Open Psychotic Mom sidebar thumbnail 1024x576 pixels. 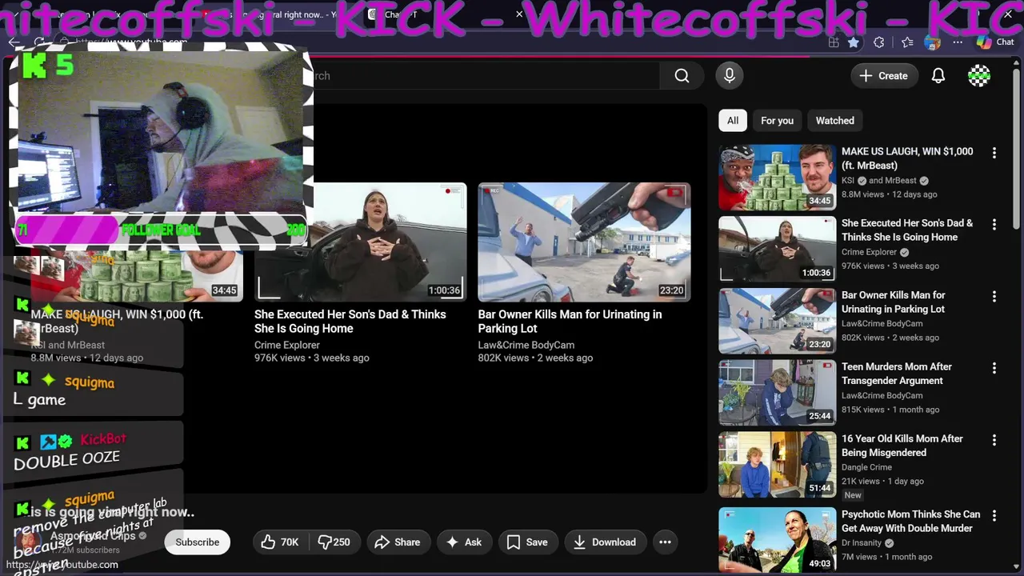(777, 540)
